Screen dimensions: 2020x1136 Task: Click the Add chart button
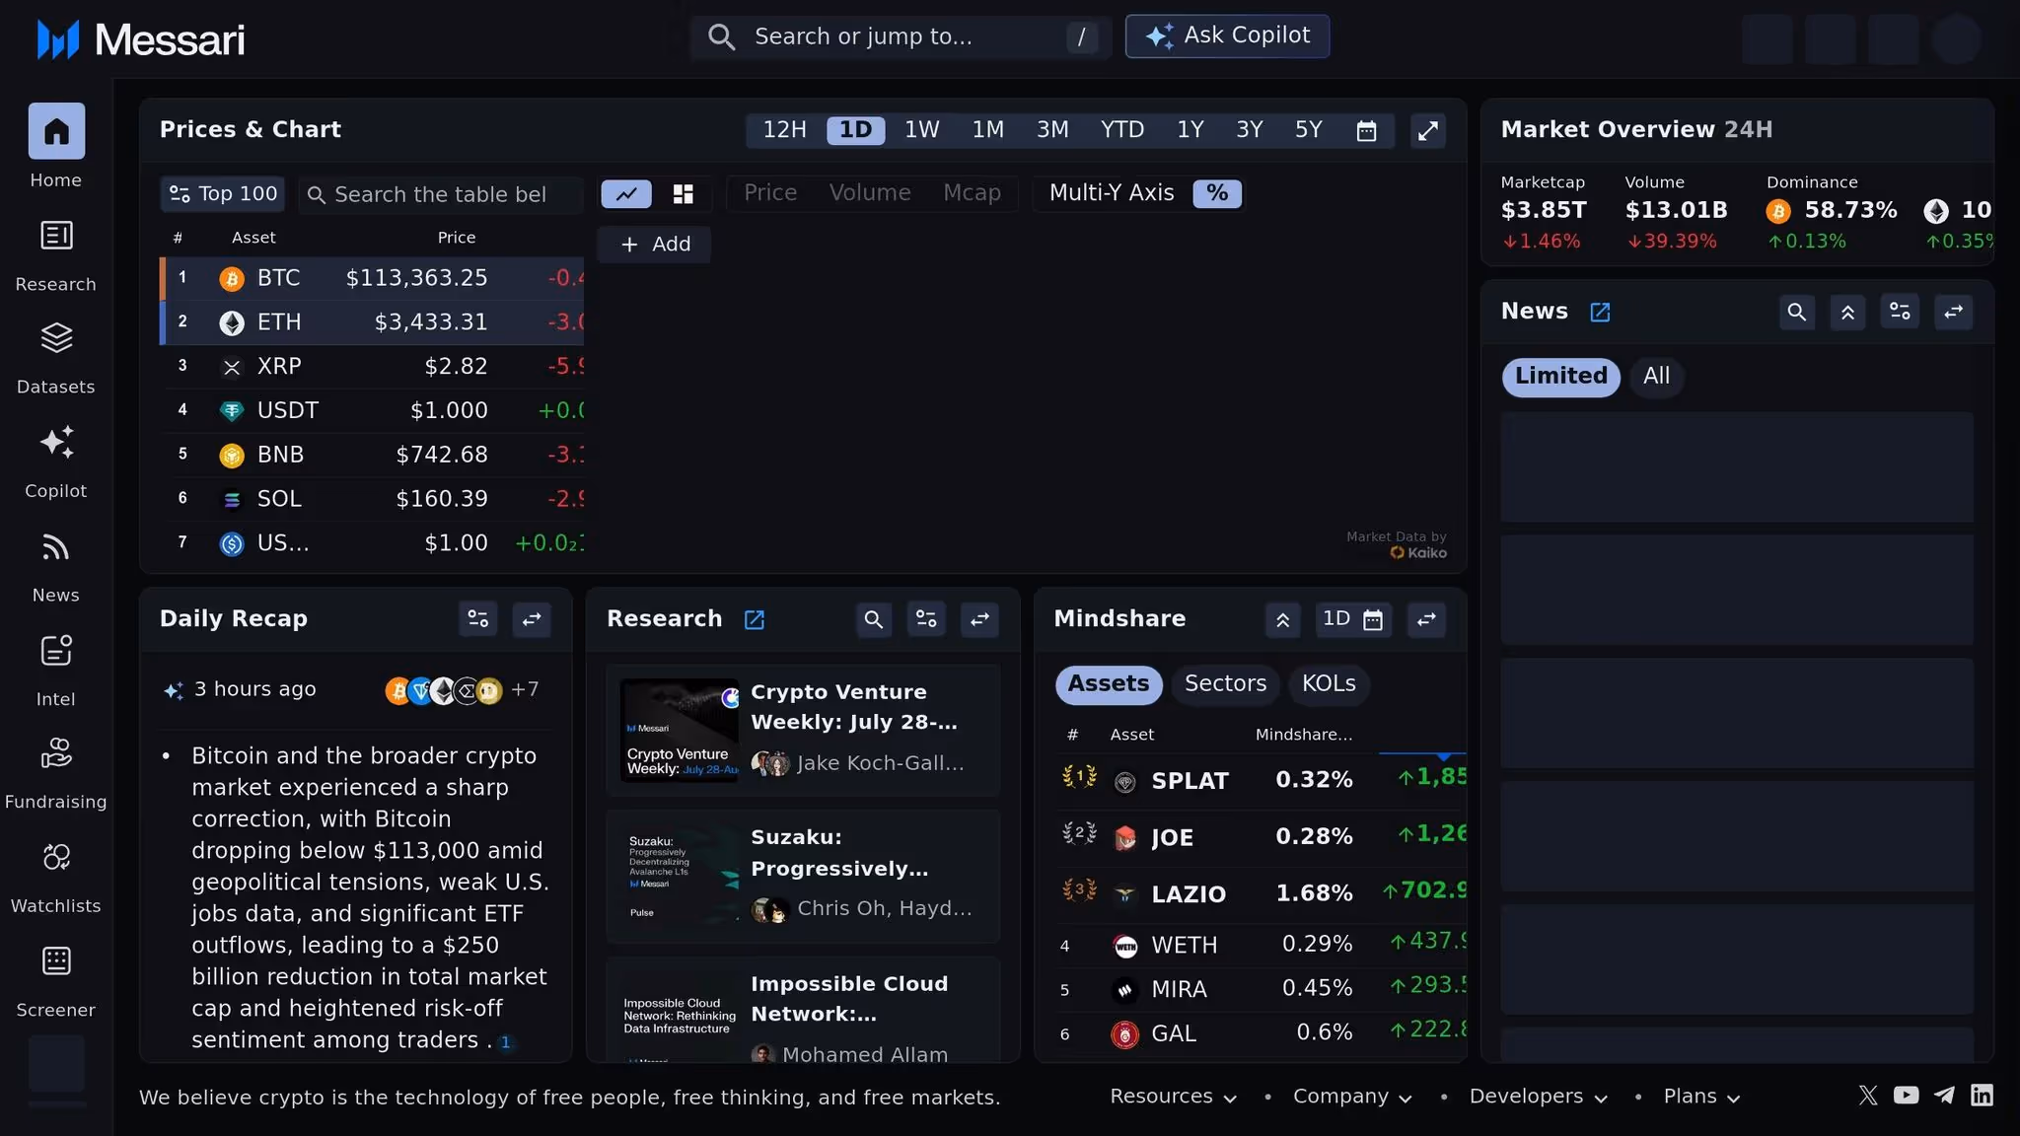655,245
